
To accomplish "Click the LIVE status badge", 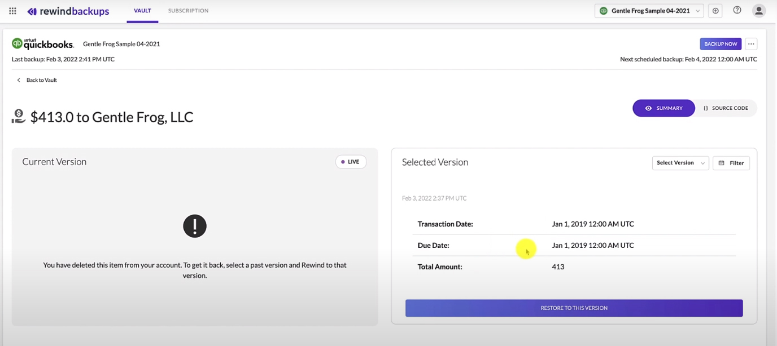I will tap(351, 162).
